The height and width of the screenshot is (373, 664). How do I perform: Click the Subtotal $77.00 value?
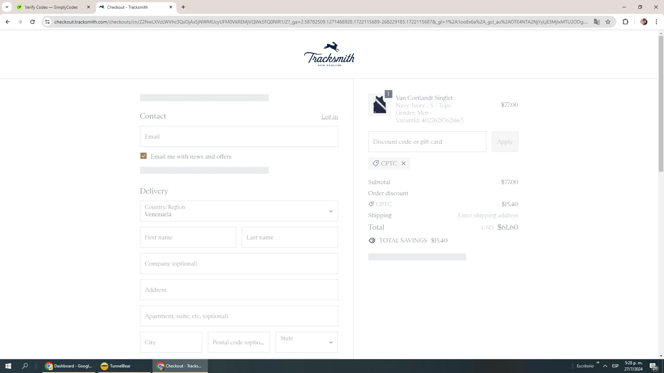(510, 182)
